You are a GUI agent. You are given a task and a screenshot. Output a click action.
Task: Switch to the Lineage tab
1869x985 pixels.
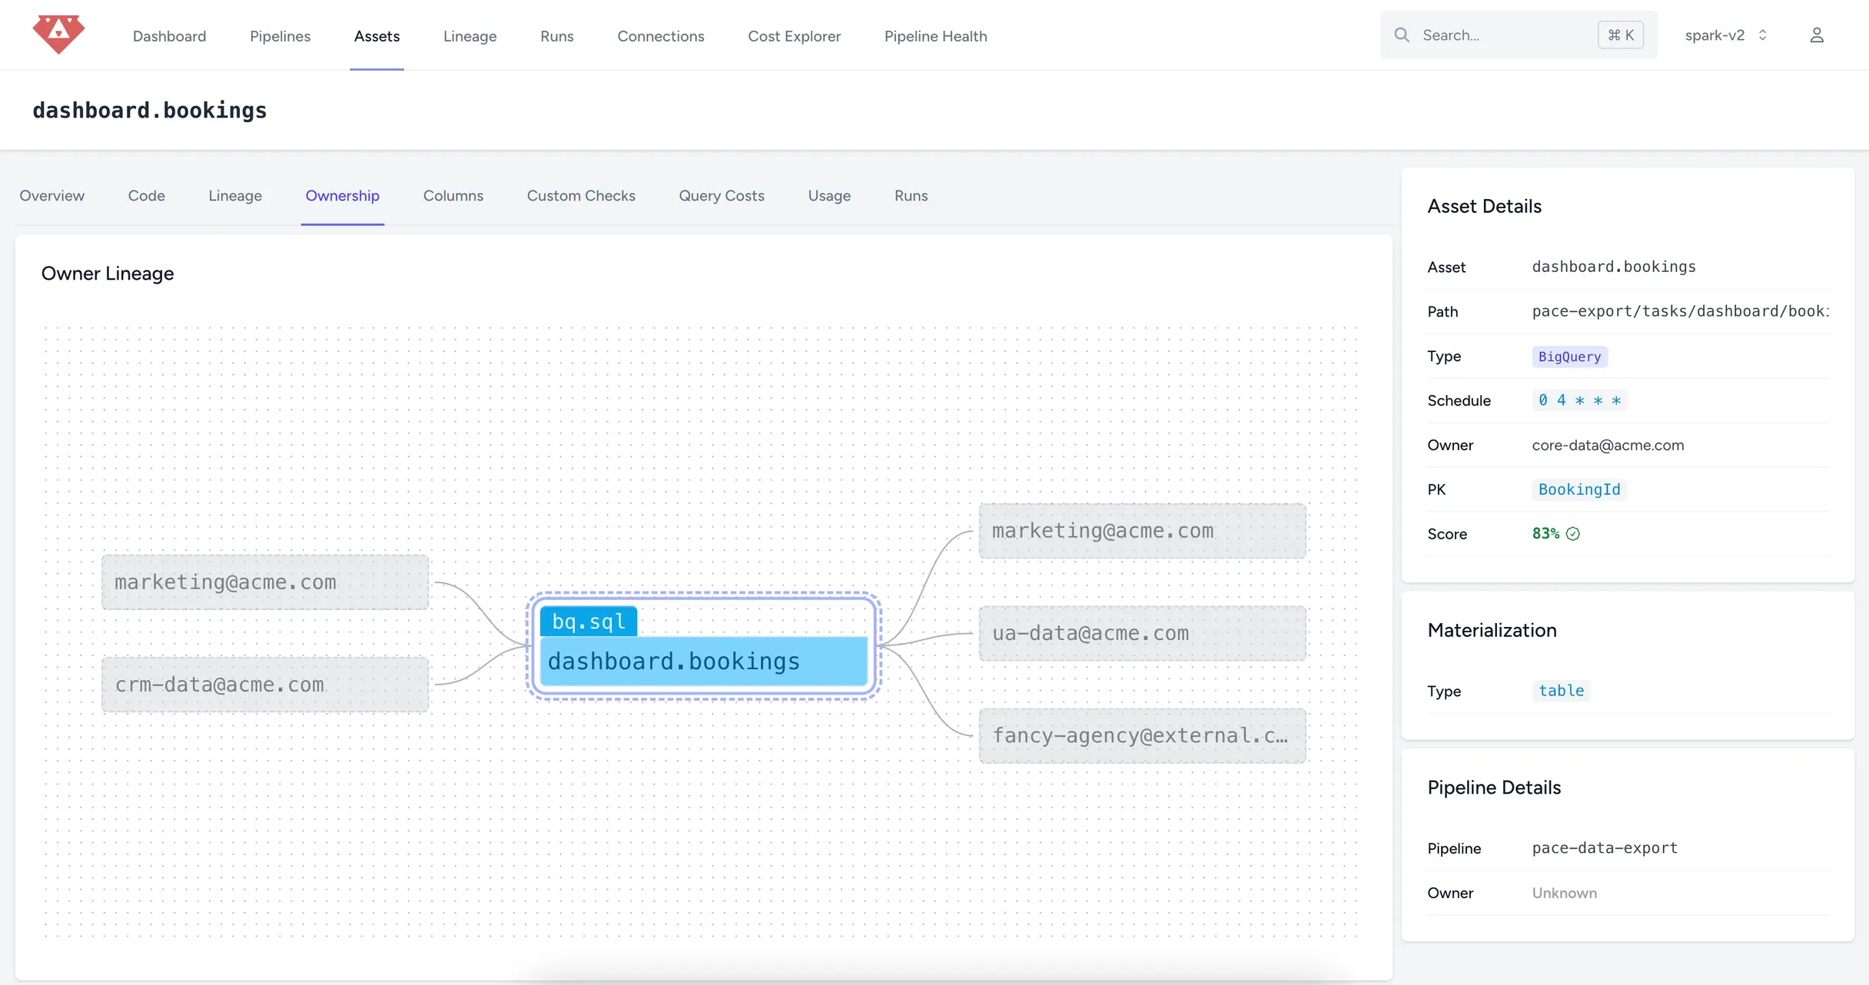(x=235, y=195)
